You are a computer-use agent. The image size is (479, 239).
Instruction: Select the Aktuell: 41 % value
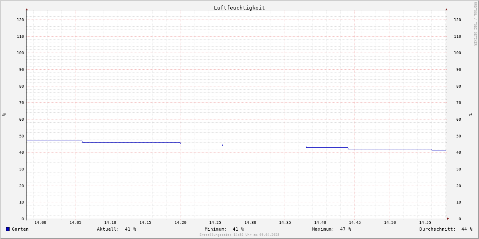coord(117,229)
